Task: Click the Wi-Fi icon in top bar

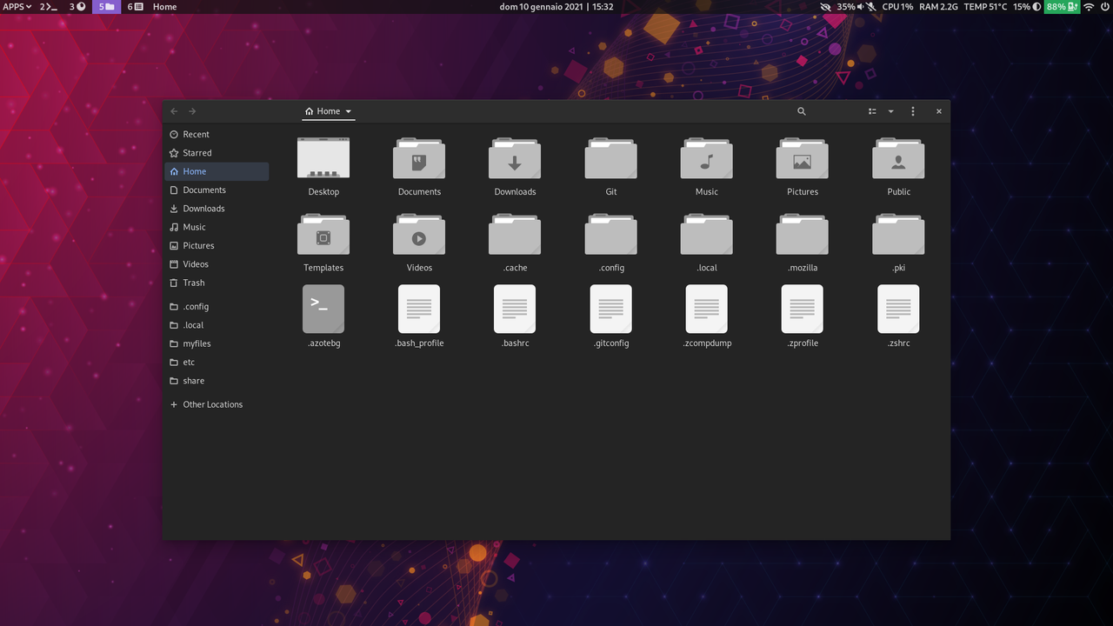Action: click(1089, 6)
